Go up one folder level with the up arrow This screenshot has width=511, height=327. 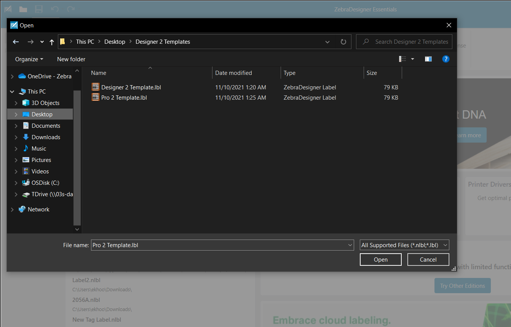[51, 42]
